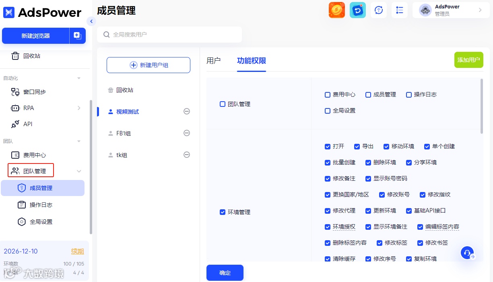The width and height of the screenshot is (493, 282).
Task: Open the more options for 视频测试 group
Action: [187, 111]
